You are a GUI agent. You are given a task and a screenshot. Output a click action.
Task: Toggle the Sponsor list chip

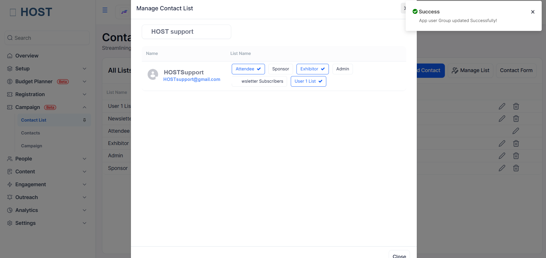point(280,69)
